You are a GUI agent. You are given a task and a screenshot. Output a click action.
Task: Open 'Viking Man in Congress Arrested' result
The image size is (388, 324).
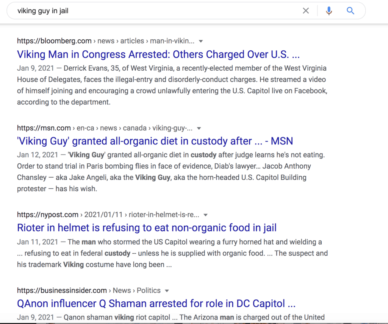(x=158, y=54)
